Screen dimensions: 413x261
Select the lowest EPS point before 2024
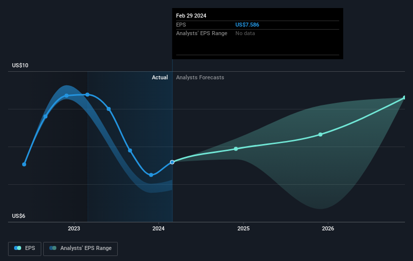pyautogui.click(x=151, y=175)
